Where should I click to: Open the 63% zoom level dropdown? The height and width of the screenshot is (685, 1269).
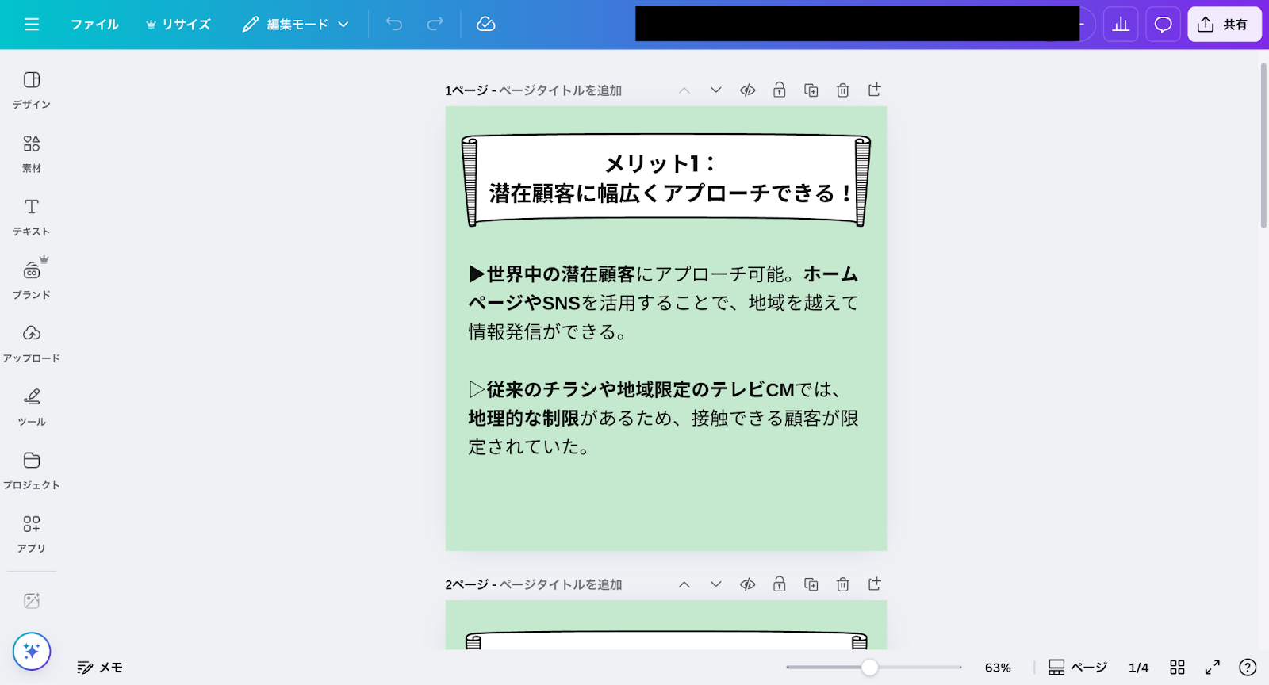click(998, 668)
